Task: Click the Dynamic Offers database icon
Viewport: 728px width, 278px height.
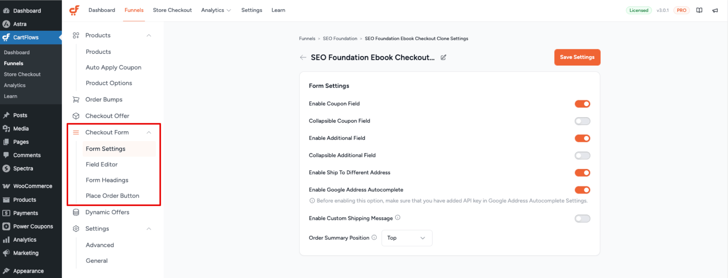Action: [x=76, y=212]
